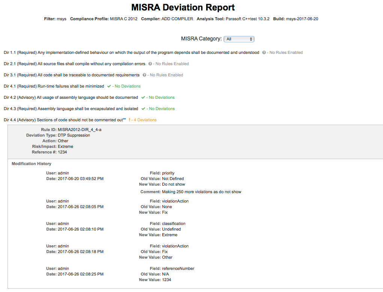
Task: Select the Dir 2.1 compilation errors directive text
Action: click(74, 64)
